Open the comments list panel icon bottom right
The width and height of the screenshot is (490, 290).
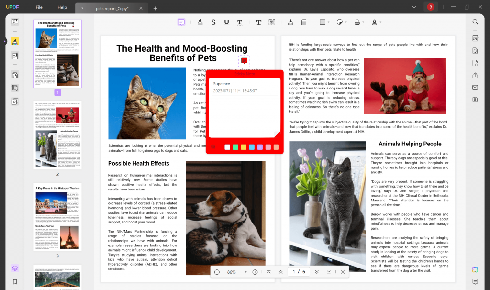tap(475, 281)
